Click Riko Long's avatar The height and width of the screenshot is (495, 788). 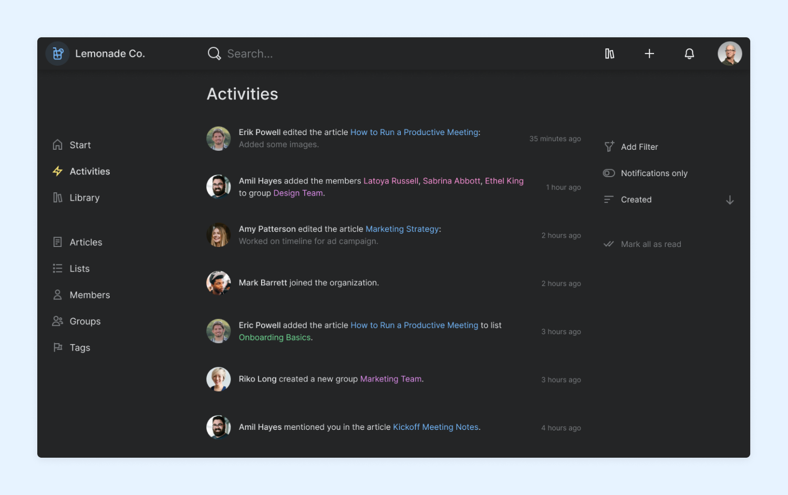click(x=219, y=379)
